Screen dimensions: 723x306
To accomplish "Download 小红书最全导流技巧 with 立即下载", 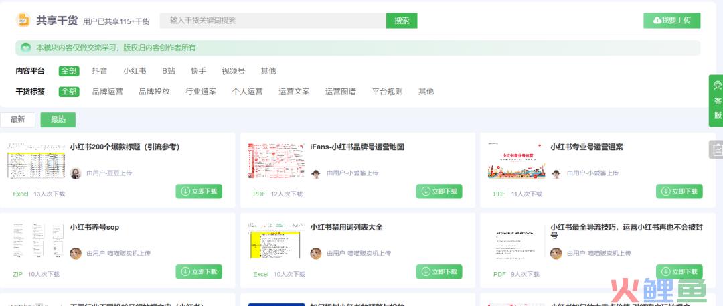I will coord(679,272).
